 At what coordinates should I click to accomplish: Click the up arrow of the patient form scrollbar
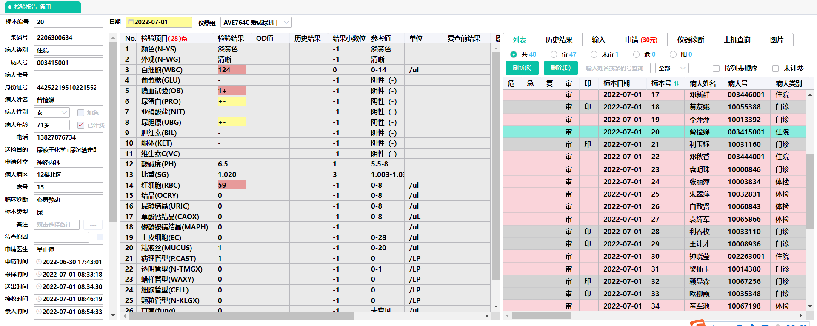pos(113,38)
